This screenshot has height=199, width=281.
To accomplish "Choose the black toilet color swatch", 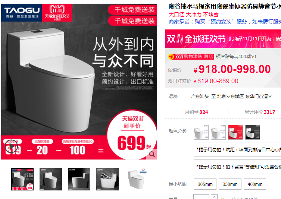I will click(253, 132).
